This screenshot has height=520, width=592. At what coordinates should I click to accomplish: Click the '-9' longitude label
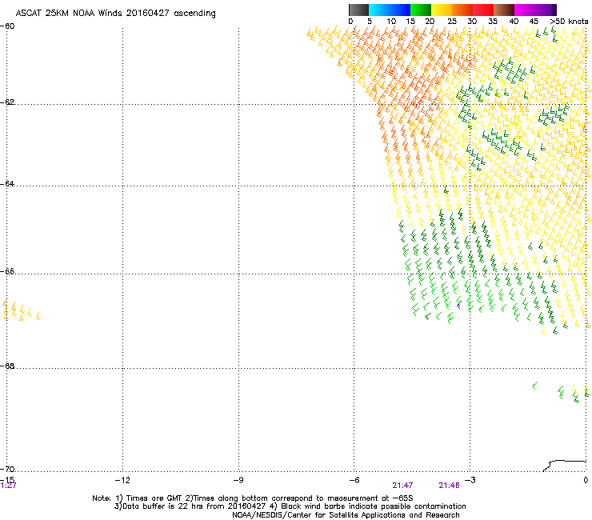(x=238, y=480)
